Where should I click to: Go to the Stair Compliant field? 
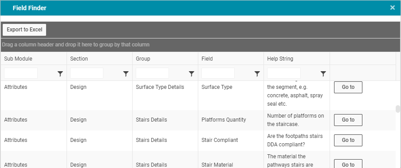tap(348, 140)
